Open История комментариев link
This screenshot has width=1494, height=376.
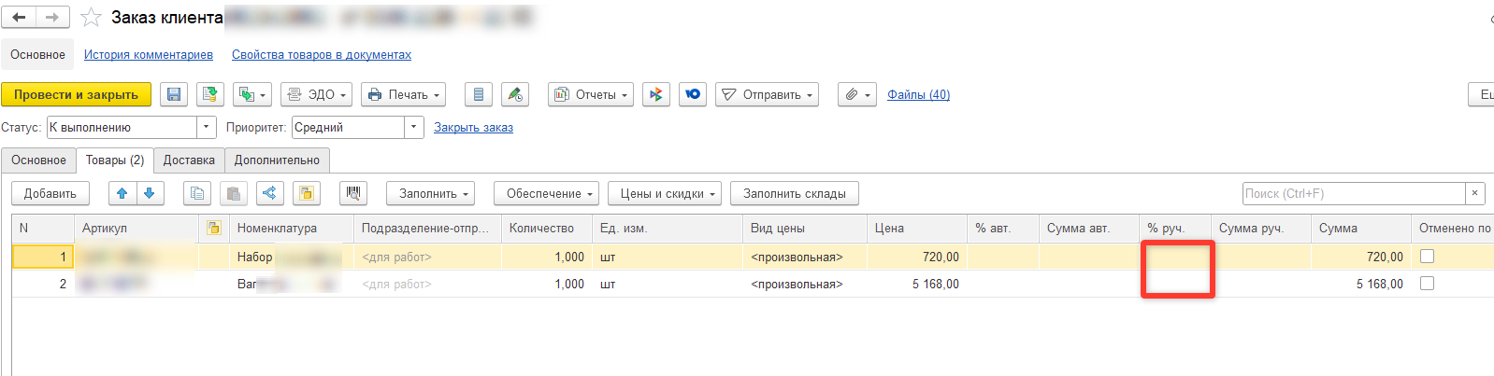(x=149, y=54)
